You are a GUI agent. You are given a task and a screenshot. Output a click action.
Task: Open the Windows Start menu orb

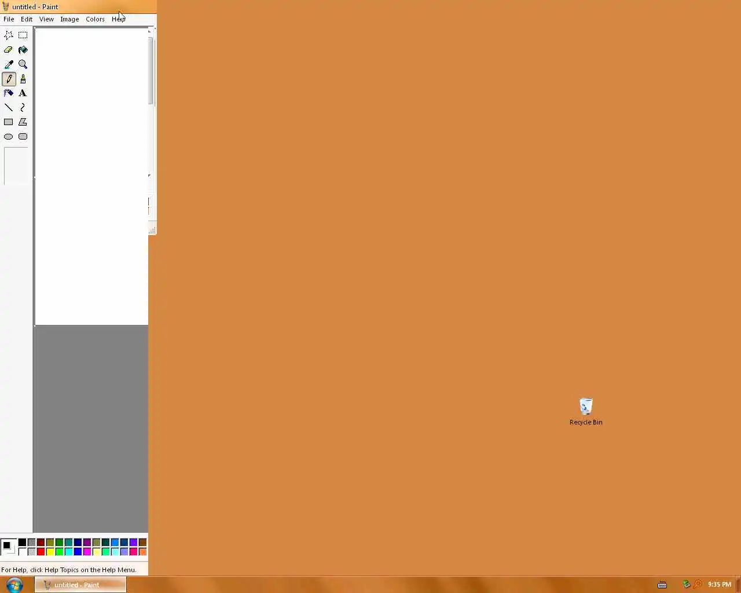click(x=14, y=585)
